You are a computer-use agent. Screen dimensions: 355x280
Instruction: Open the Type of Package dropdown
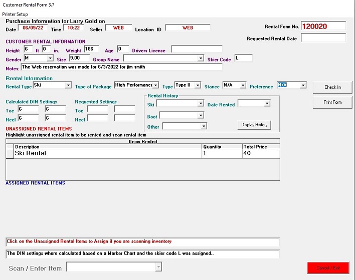(x=155, y=86)
